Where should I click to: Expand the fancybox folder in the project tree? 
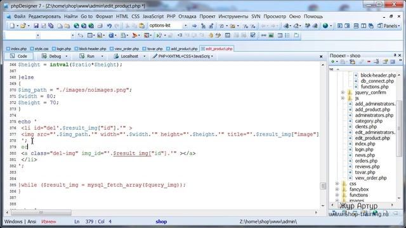tap(337, 189)
